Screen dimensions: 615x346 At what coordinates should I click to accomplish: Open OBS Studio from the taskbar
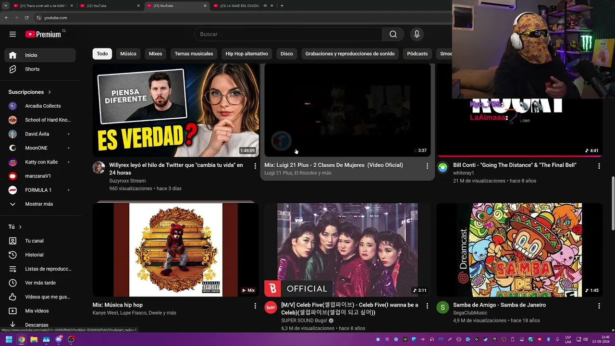pyautogui.click(x=71, y=339)
